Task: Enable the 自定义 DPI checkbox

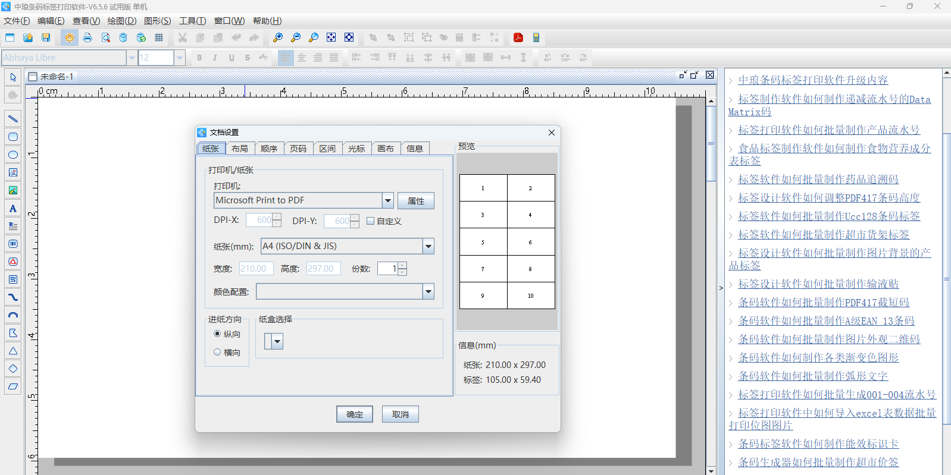Action: pyautogui.click(x=371, y=221)
